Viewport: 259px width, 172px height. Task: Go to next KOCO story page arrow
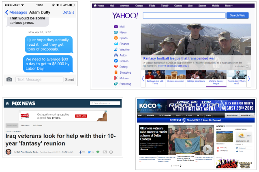[181, 166]
